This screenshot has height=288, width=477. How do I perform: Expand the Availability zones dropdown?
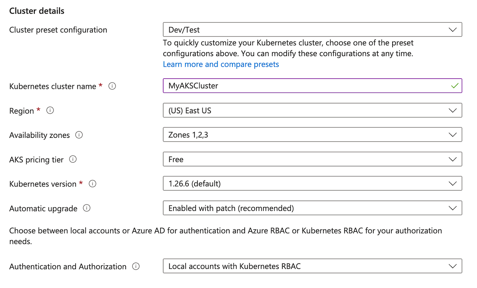312,135
